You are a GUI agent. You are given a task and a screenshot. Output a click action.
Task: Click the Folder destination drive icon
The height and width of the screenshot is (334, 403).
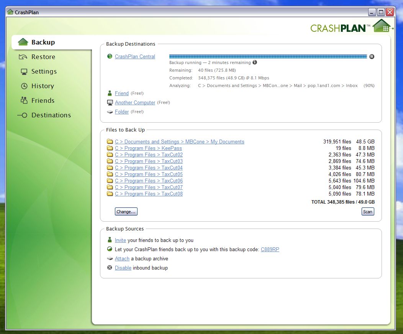tap(110, 112)
